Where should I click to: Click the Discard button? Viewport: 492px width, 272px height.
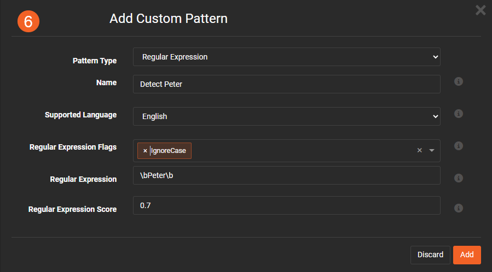click(x=430, y=255)
